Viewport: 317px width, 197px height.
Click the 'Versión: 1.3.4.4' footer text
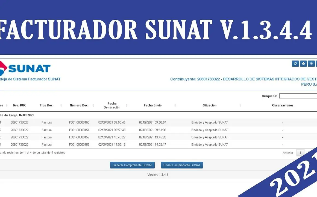(x=158, y=175)
